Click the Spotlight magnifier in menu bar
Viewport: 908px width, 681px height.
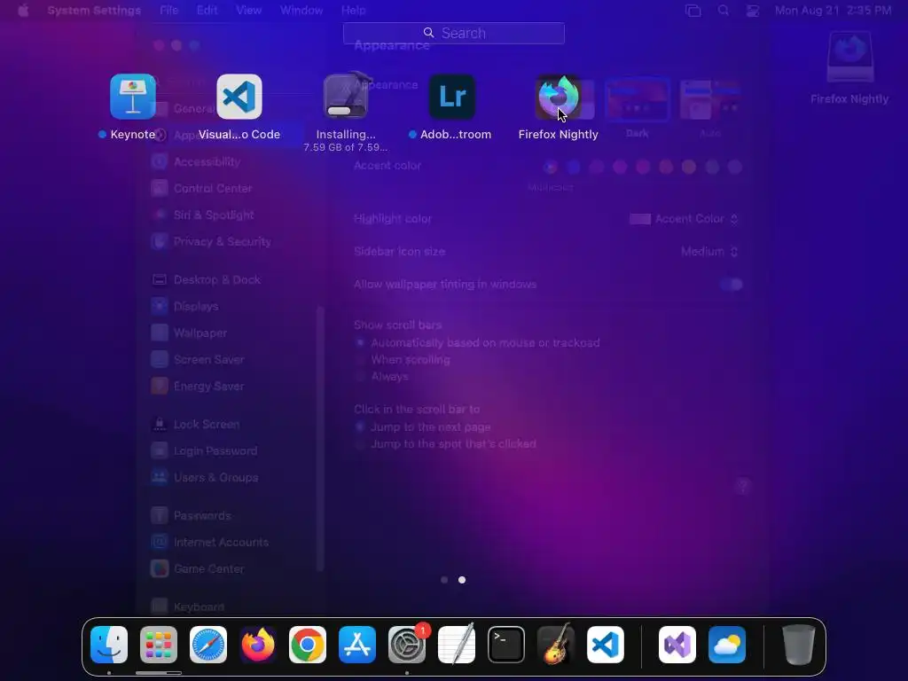click(724, 10)
